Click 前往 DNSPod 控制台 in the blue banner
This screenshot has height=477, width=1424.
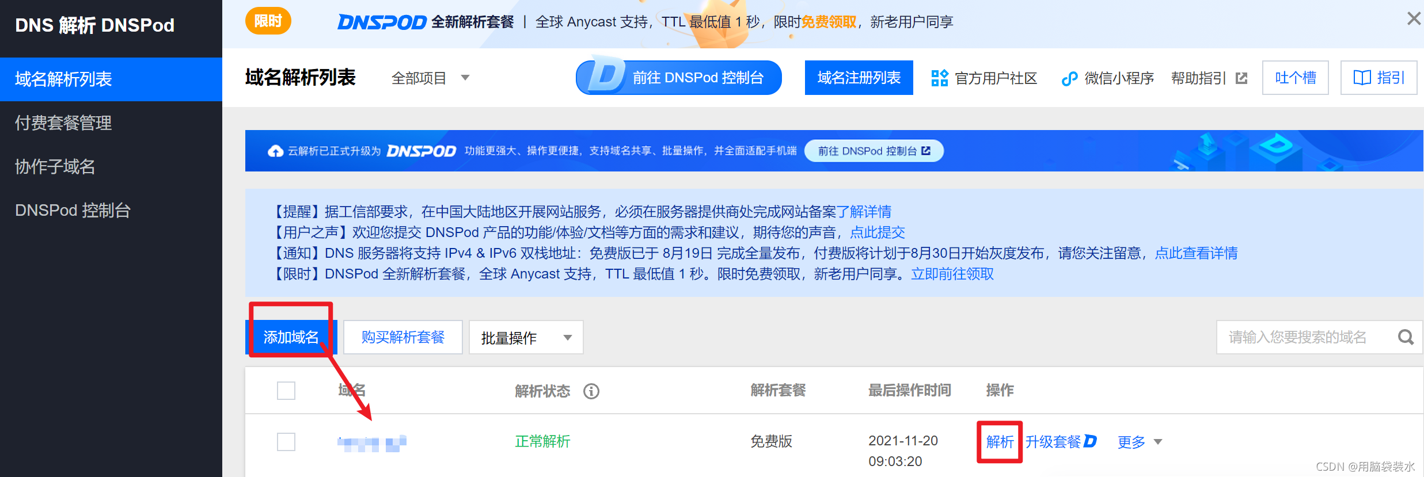(x=874, y=151)
